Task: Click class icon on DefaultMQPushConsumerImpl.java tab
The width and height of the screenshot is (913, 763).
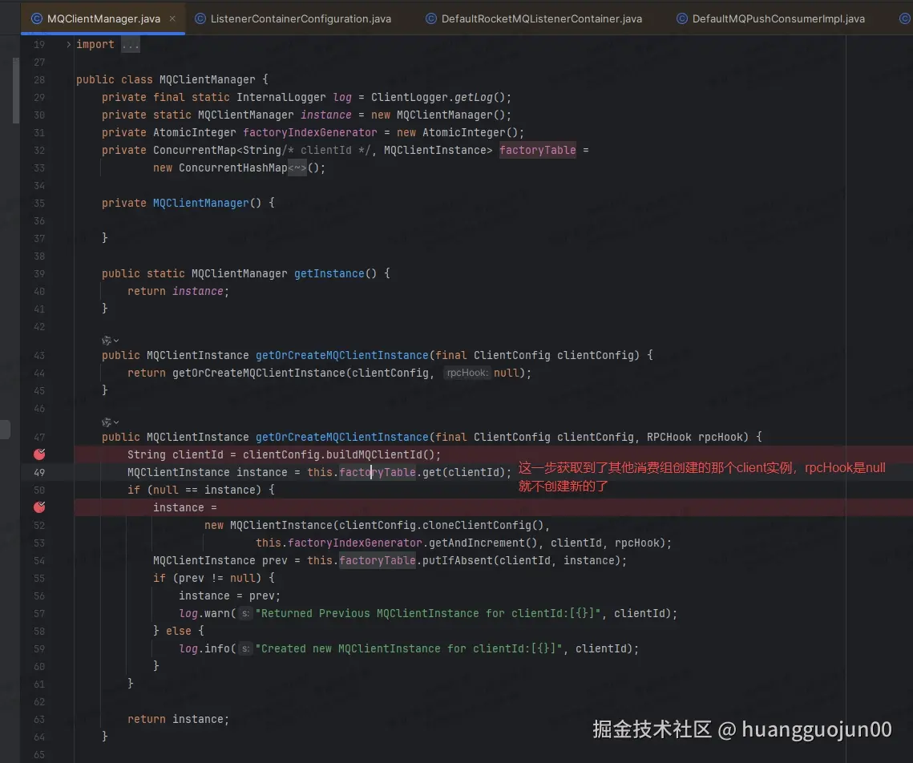Action: click(x=682, y=18)
